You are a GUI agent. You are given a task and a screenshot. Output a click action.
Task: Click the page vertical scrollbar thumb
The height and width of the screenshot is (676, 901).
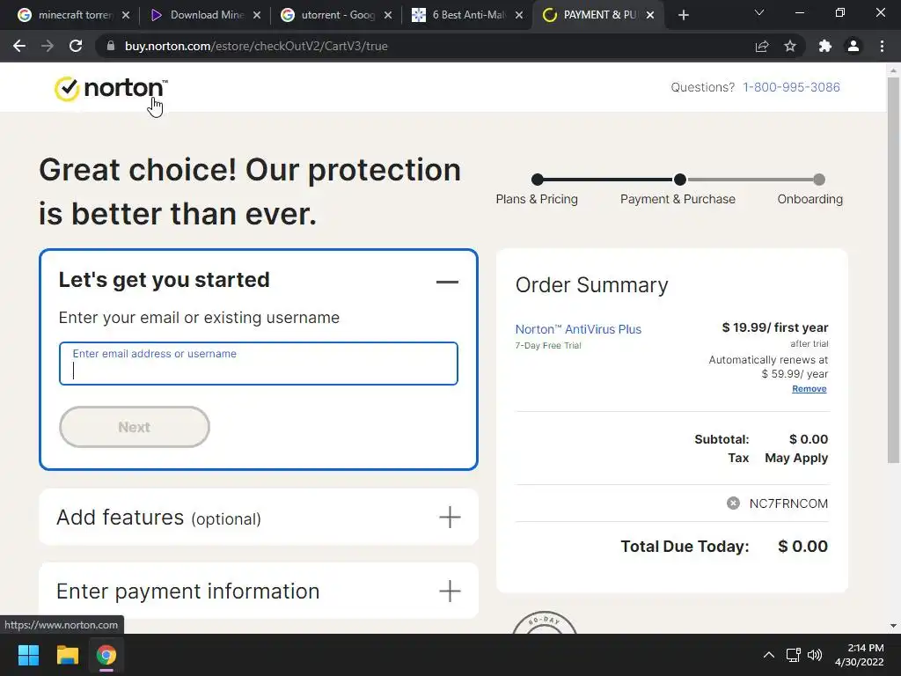893,270
